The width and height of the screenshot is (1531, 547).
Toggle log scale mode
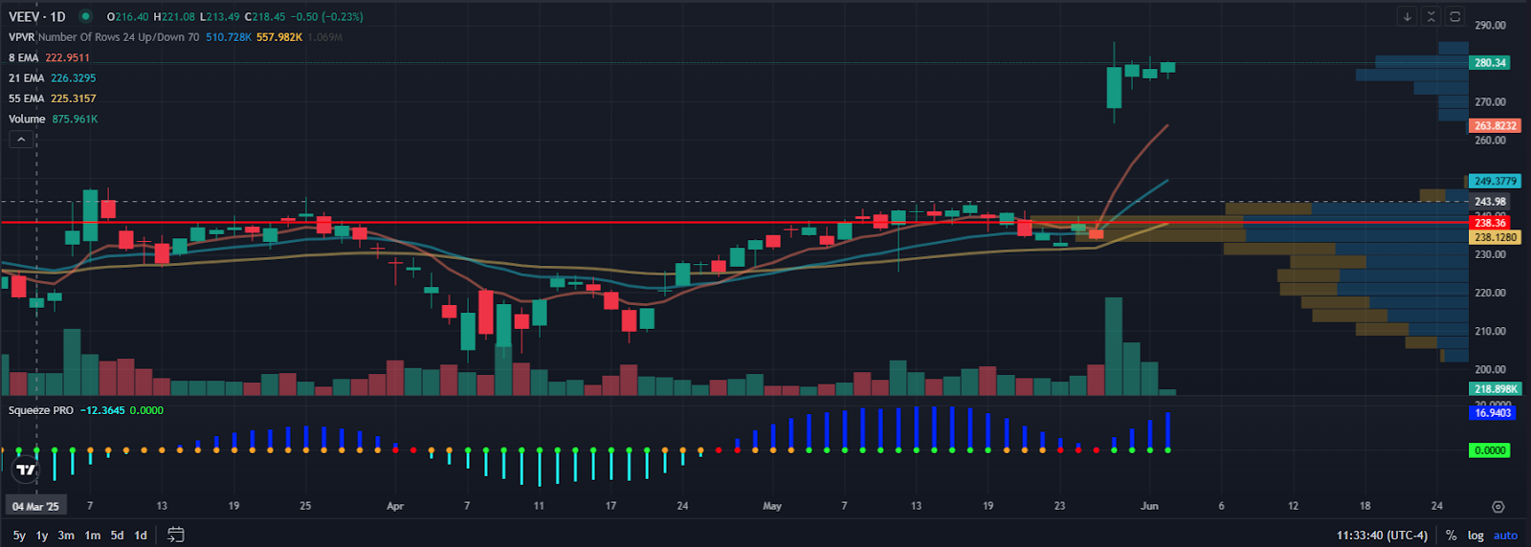click(x=1476, y=536)
